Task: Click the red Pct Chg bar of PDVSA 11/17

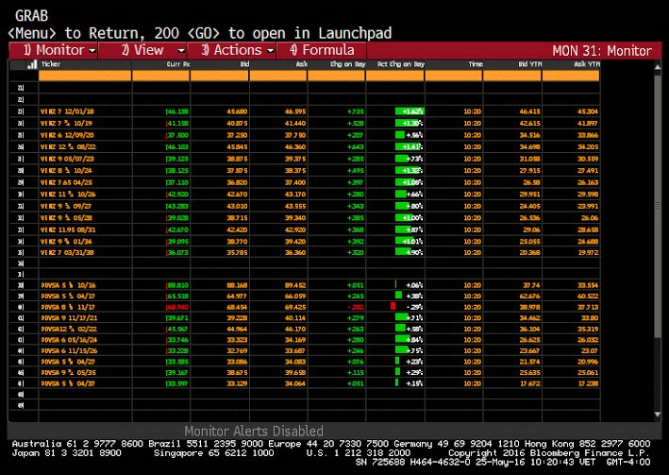Action: [x=393, y=306]
